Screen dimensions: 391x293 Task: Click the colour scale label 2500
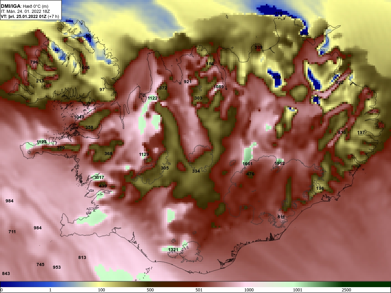point(346,290)
